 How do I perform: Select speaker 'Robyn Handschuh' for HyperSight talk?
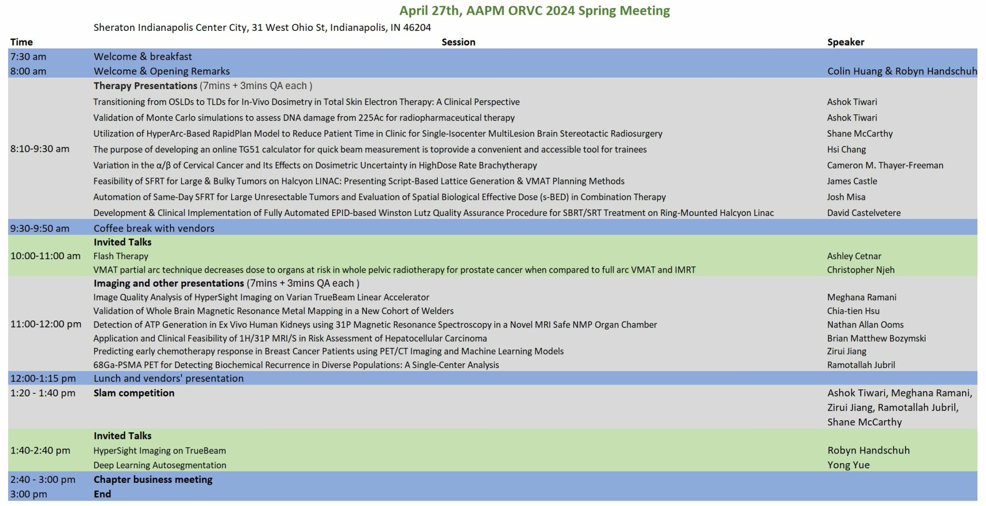coord(868,451)
